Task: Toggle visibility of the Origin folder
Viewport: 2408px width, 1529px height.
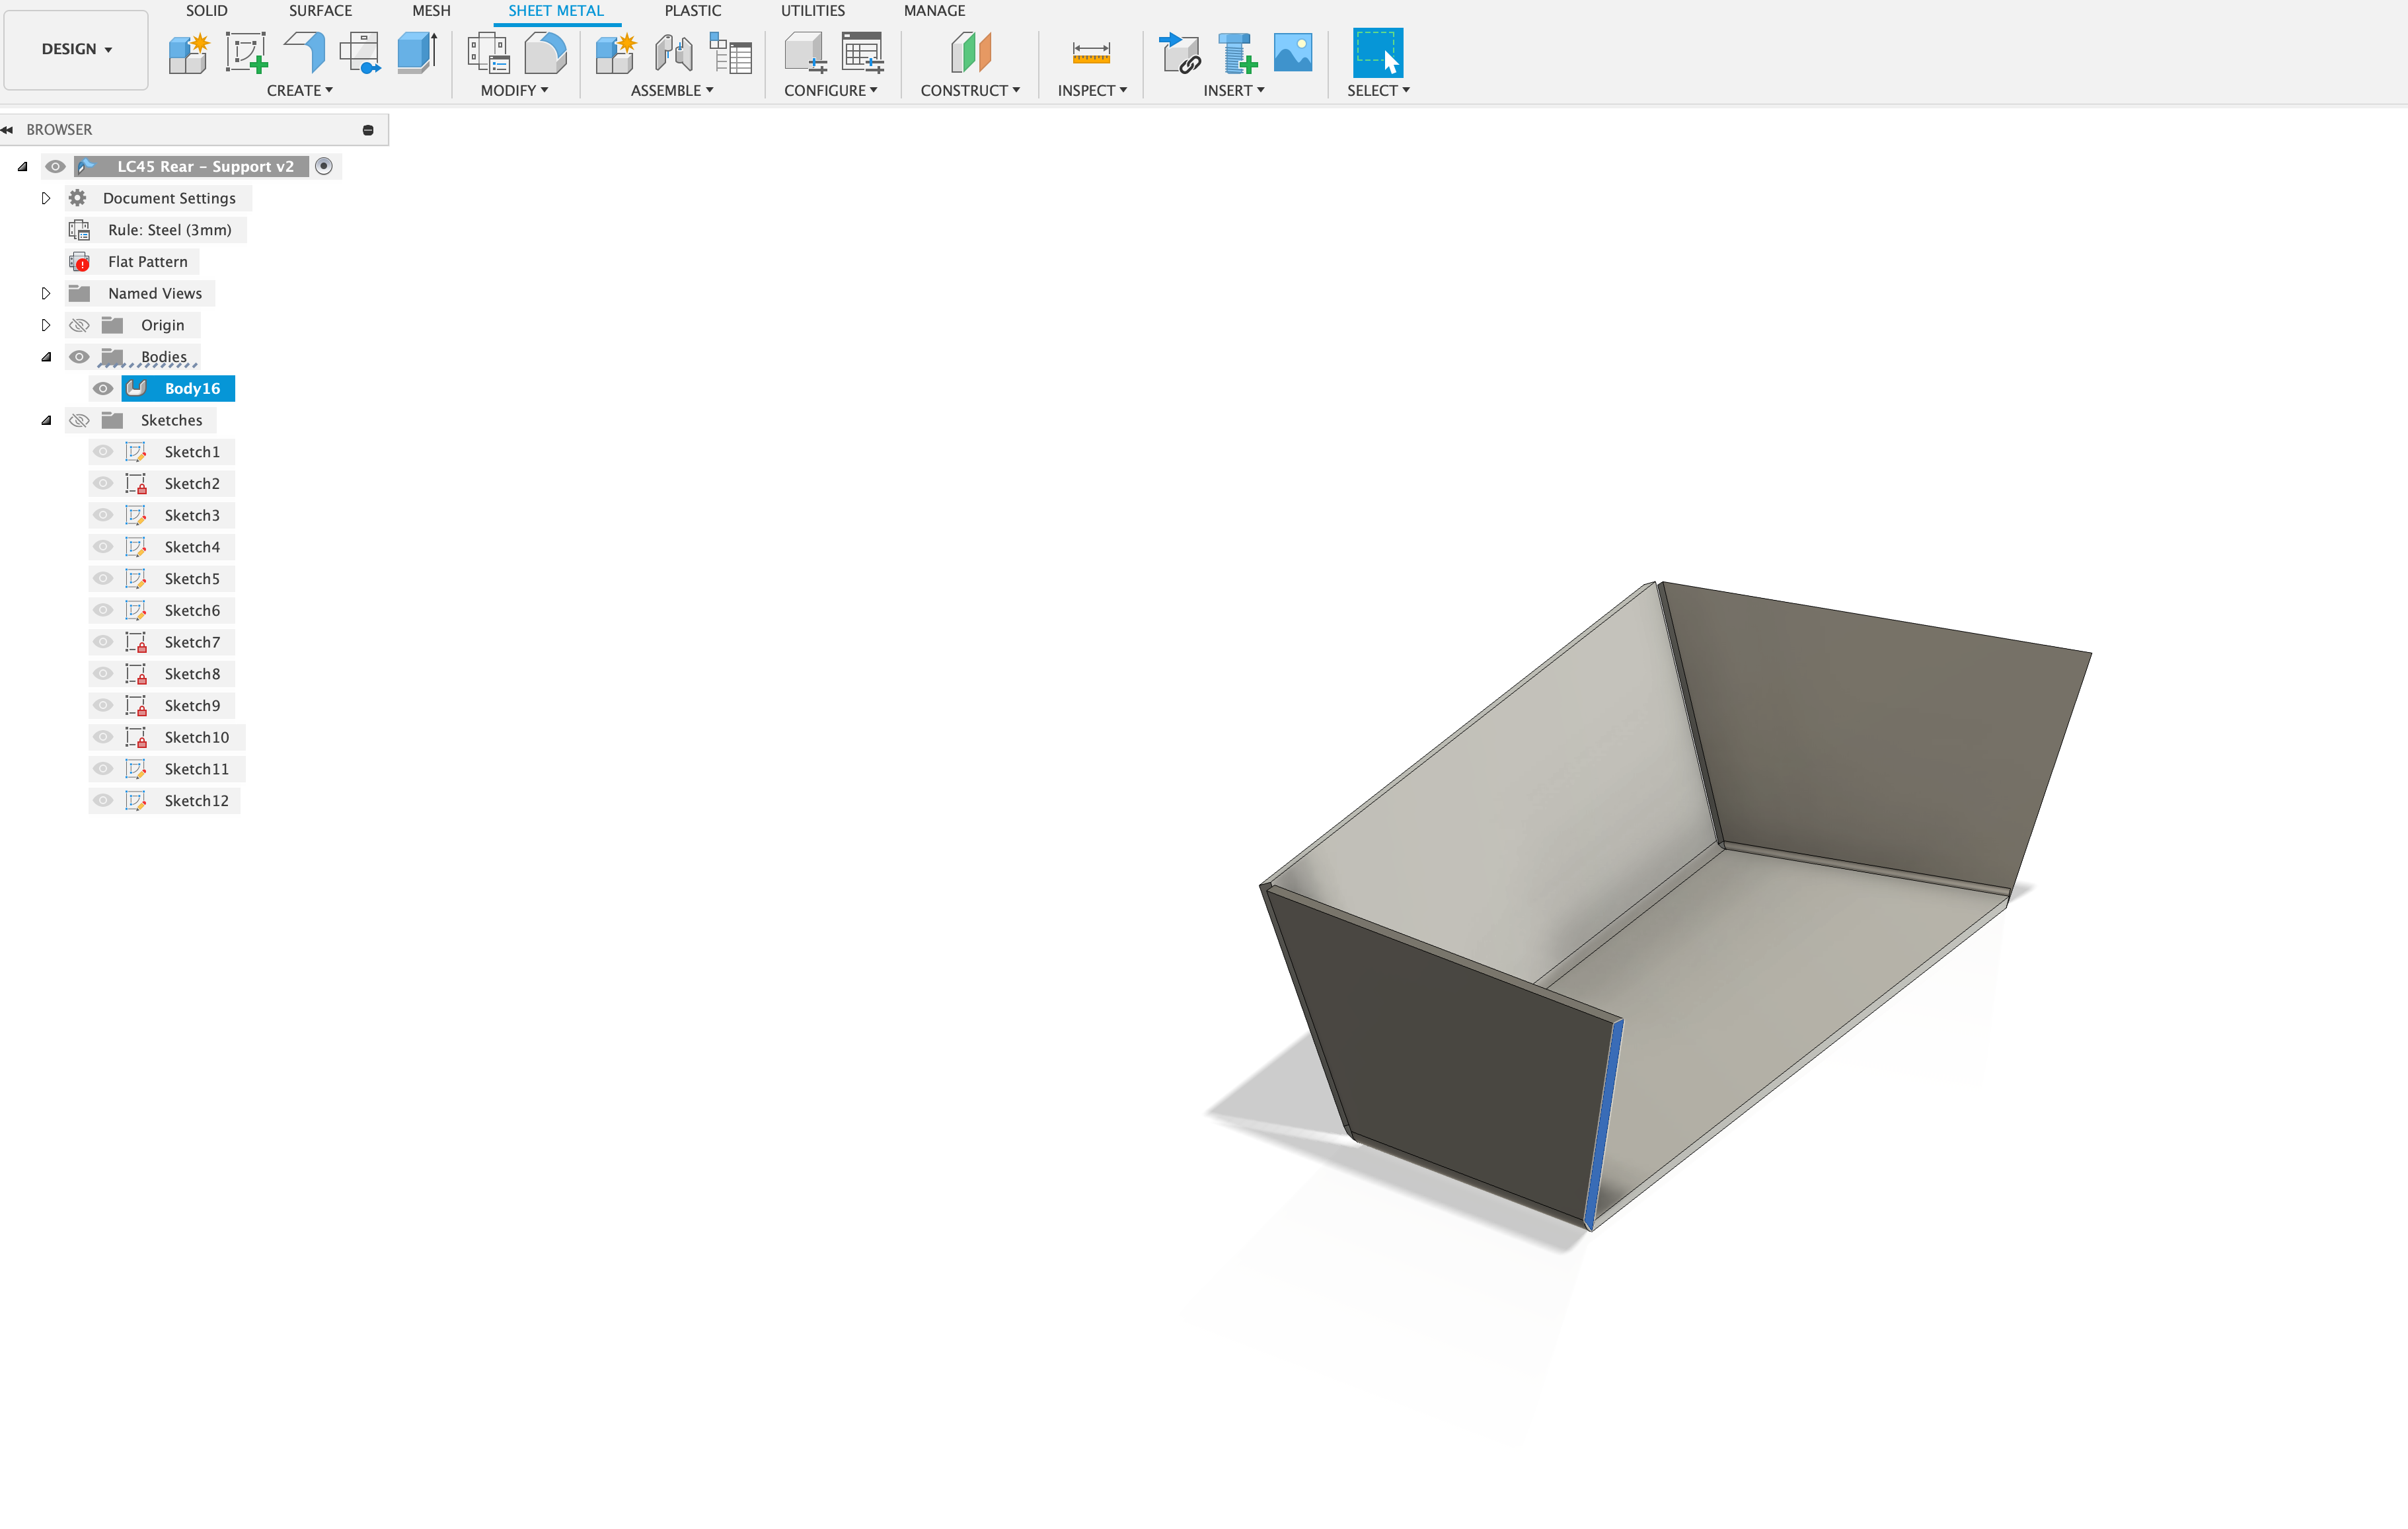Action: [x=79, y=326]
